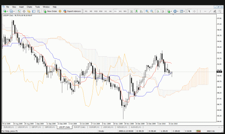
Task: Open the New Chart toolbar button
Action: [x=5, y=11]
